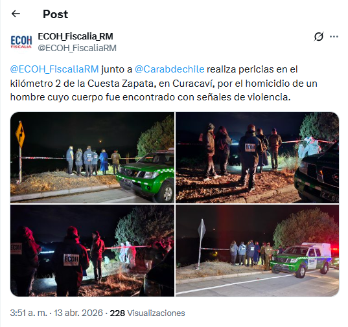This screenshot has height=327, width=348.
Task: Open the Grok slashed-circle icon
Action: pyautogui.click(x=319, y=36)
